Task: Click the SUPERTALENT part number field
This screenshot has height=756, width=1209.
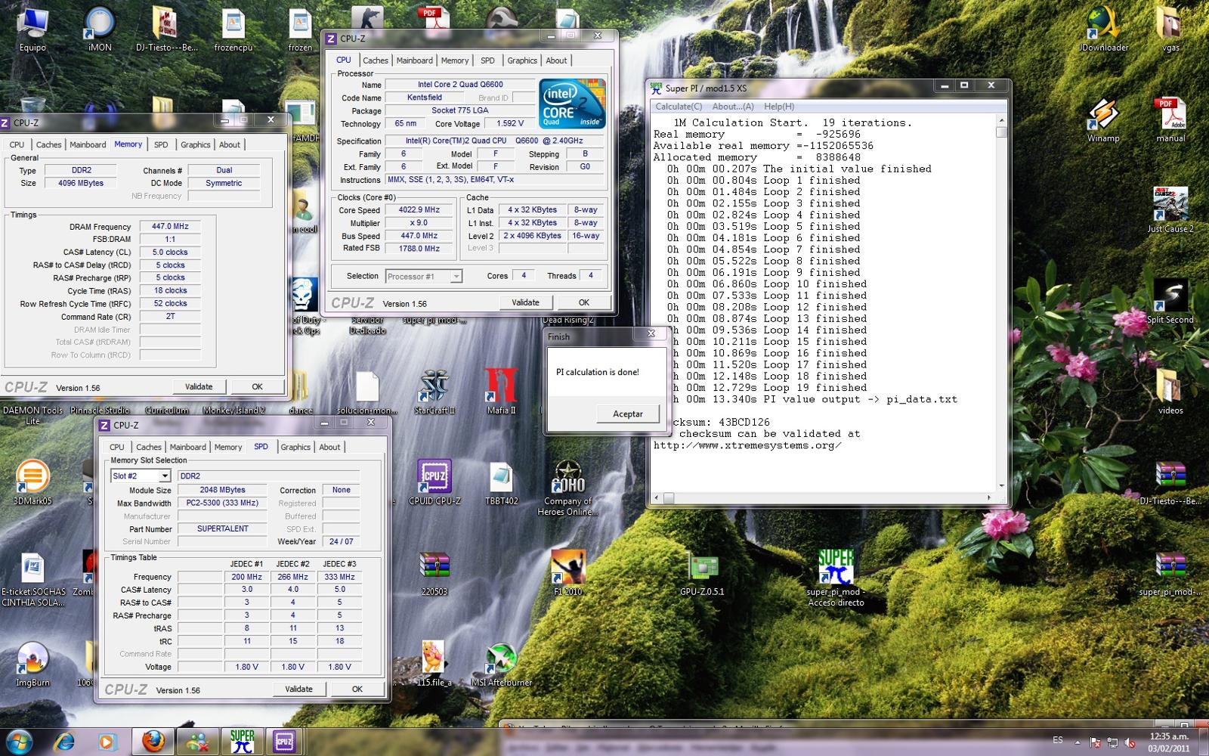Action: pyautogui.click(x=222, y=528)
